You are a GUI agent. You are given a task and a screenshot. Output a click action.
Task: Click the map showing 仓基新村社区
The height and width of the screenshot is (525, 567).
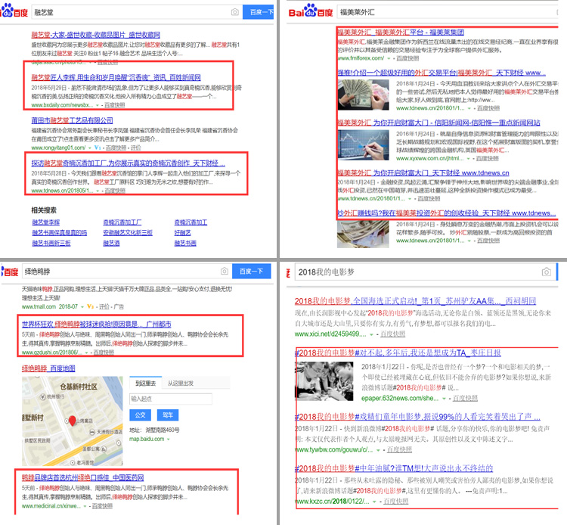pyautogui.click(x=73, y=421)
